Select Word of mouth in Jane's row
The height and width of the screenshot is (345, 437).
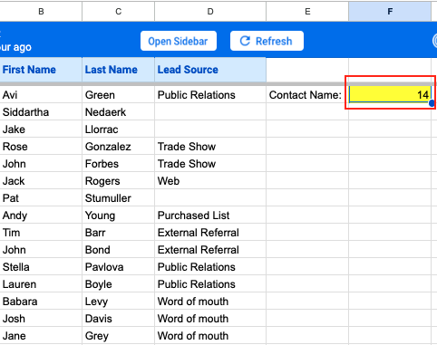point(210,336)
